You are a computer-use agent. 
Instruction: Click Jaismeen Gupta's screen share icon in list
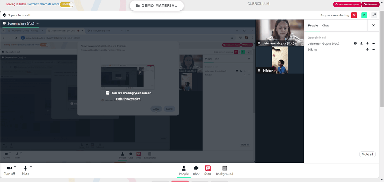click(355, 43)
